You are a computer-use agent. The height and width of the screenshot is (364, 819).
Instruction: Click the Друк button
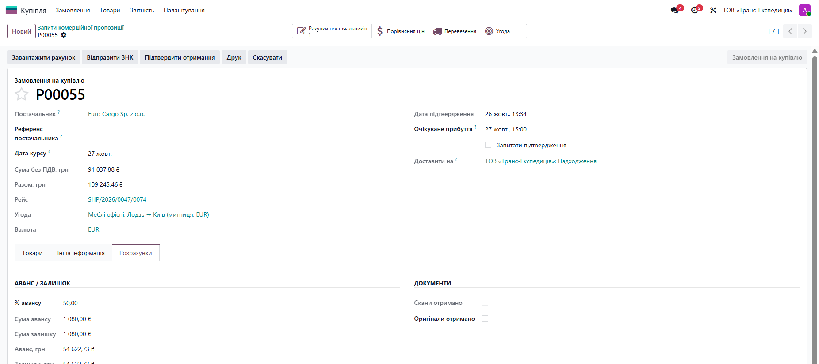[234, 57]
